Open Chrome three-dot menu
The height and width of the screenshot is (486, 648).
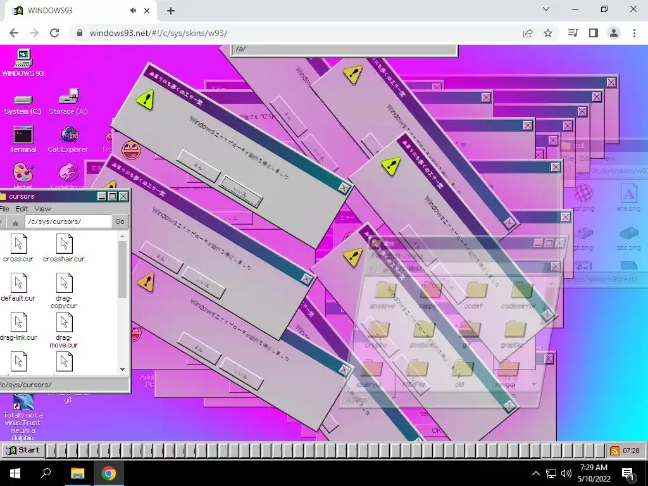click(634, 33)
